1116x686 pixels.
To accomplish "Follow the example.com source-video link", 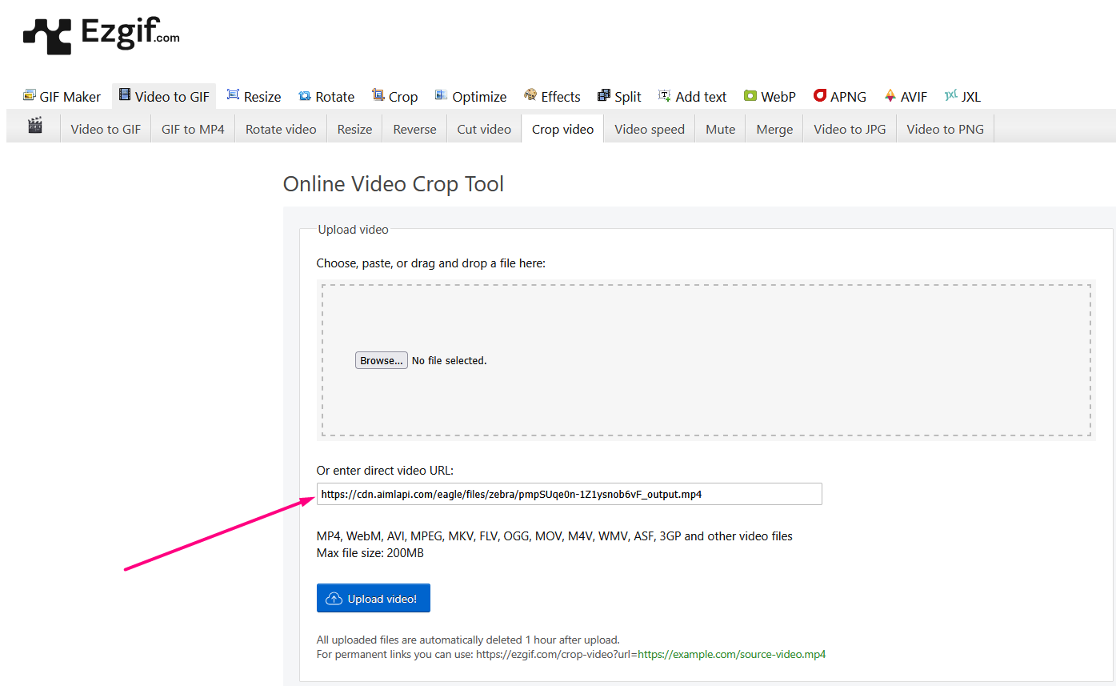I will point(731,654).
